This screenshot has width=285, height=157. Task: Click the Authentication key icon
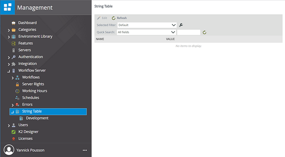(13, 57)
